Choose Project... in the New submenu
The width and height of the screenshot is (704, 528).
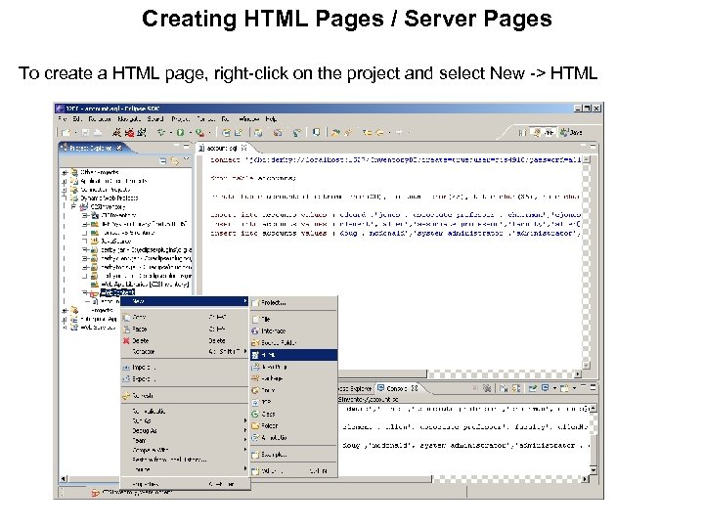coord(293,303)
